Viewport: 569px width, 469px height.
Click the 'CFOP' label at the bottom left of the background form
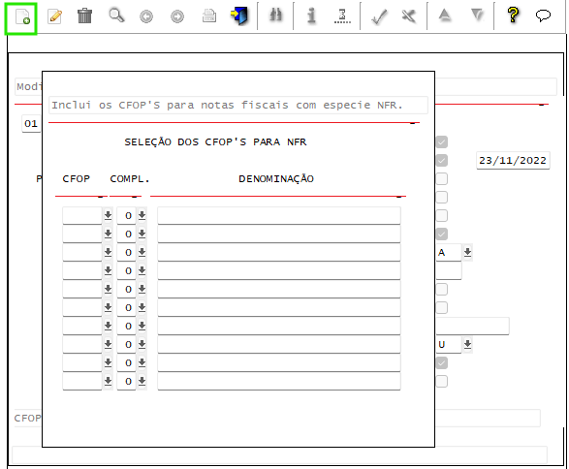pos(27,419)
